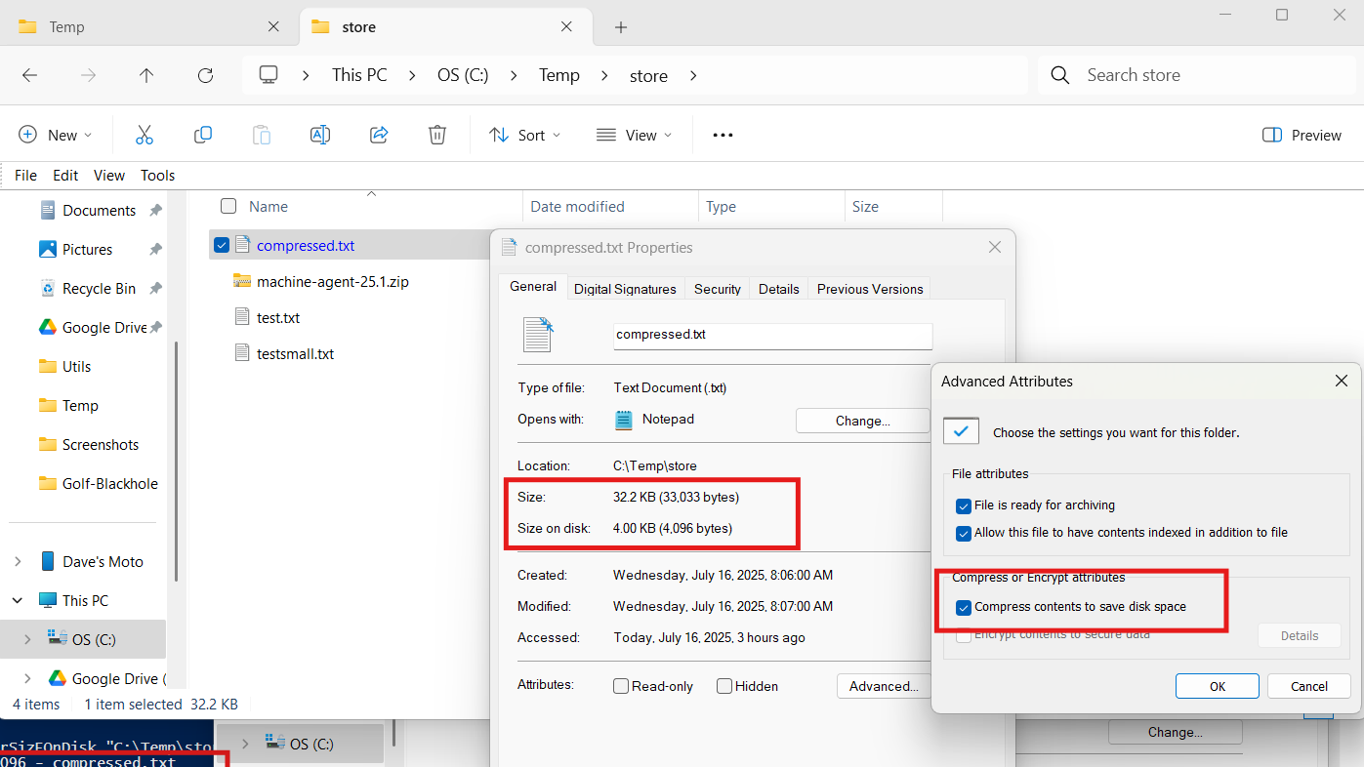The width and height of the screenshot is (1364, 767).
Task: Switch to the Temp window tab
Action: pyautogui.click(x=149, y=27)
